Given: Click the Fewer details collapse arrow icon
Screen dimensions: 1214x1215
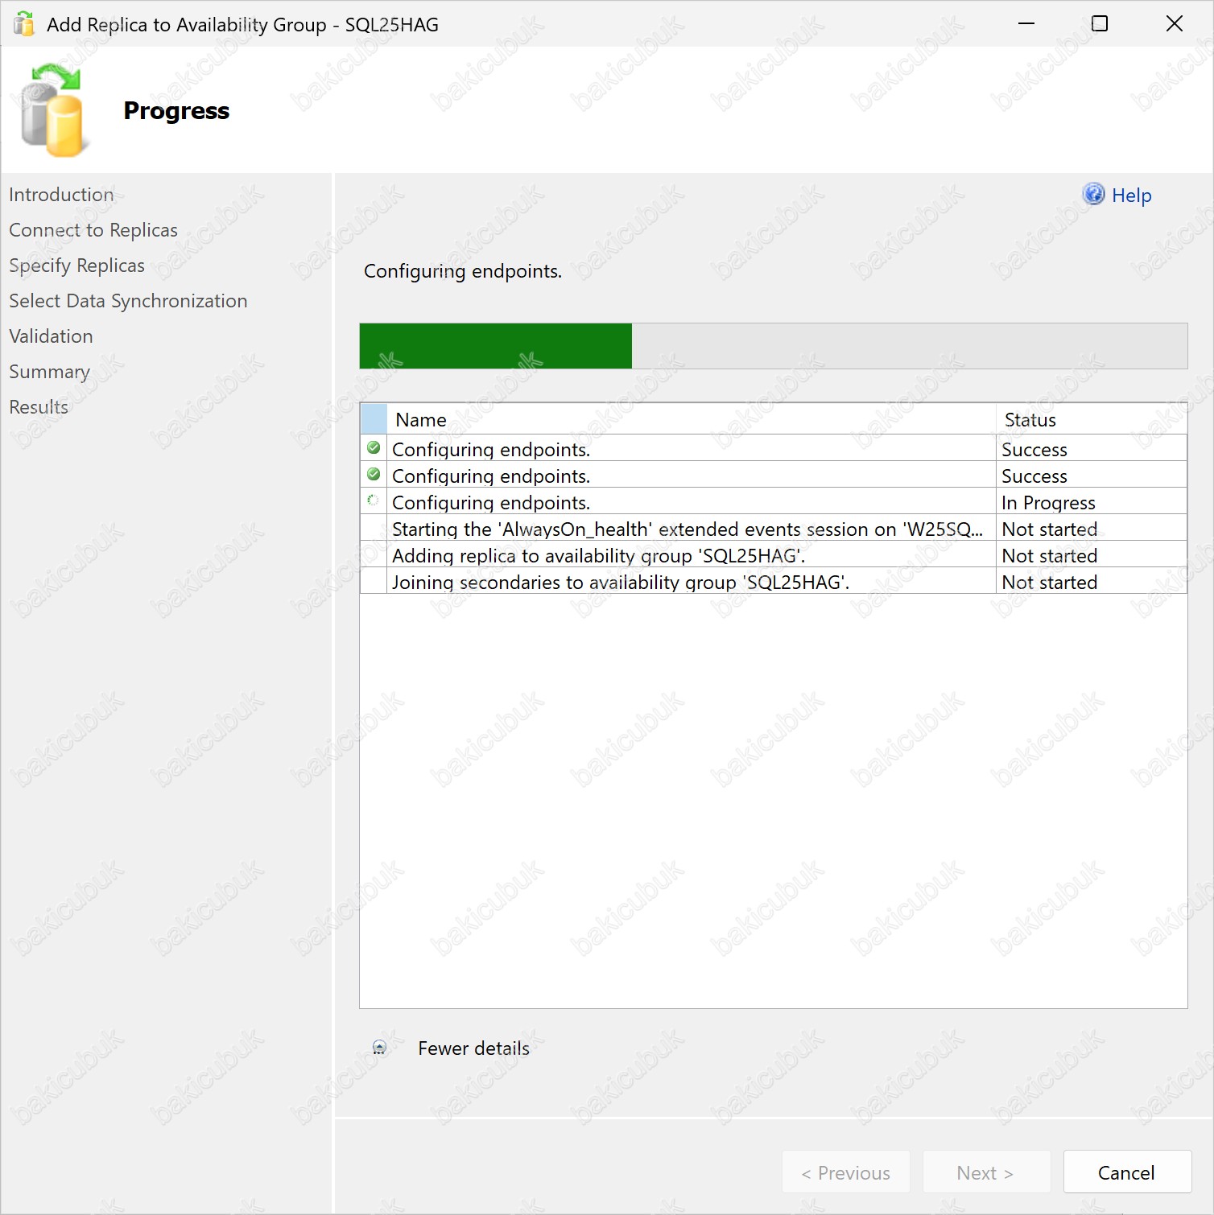Looking at the screenshot, I should coord(379,1047).
